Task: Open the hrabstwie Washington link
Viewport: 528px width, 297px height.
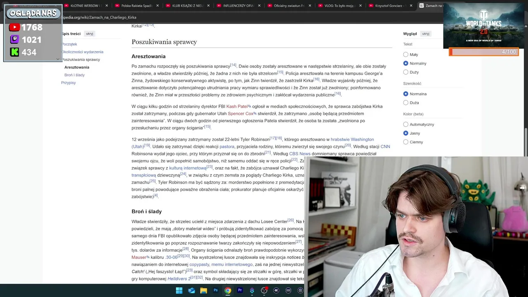Action: click(x=352, y=139)
